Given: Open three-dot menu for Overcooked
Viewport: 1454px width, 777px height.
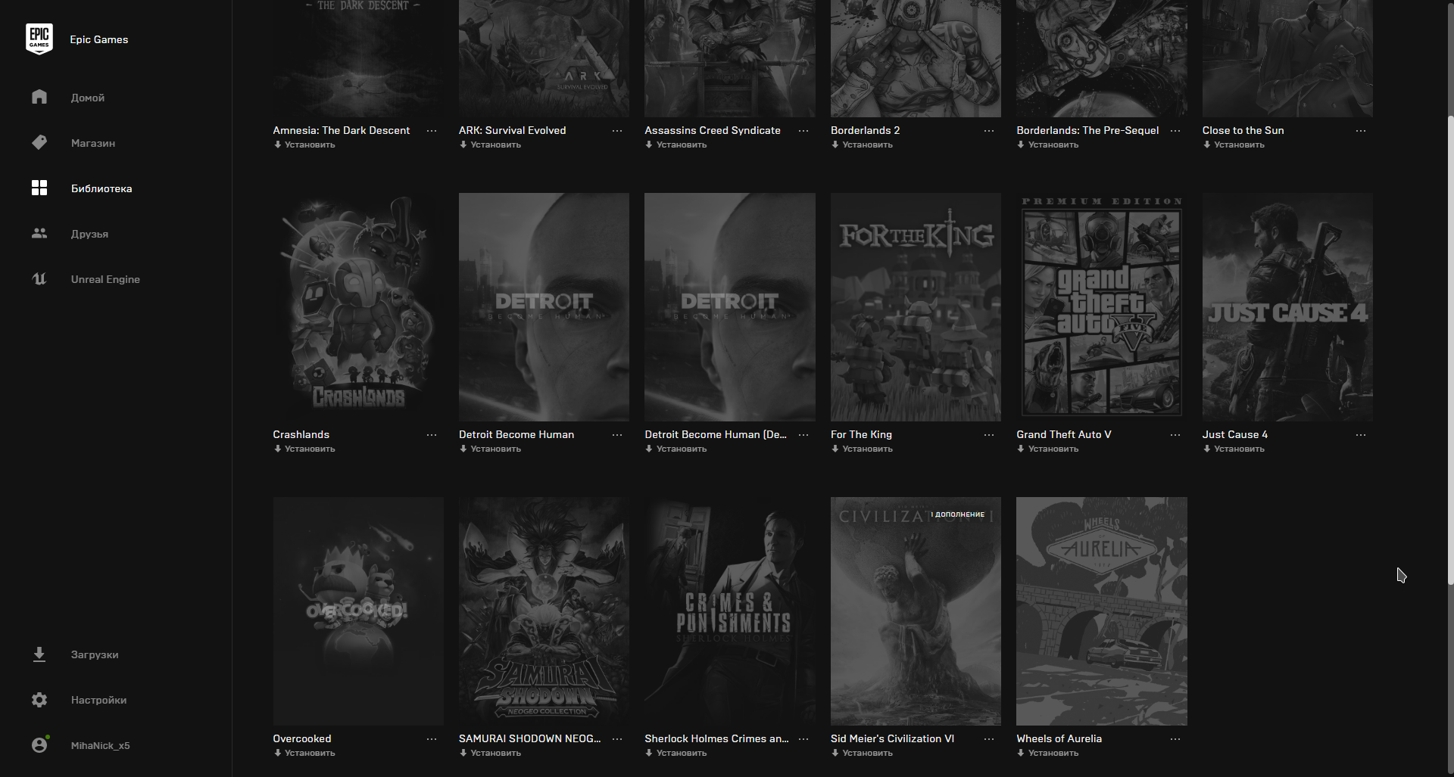Looking at the screenshot, I should click(432, 739).
